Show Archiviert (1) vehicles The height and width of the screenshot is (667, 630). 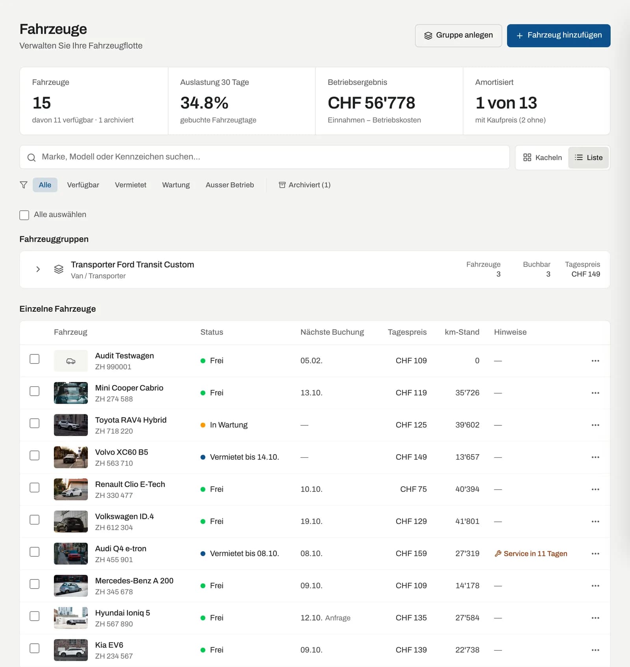304,185
